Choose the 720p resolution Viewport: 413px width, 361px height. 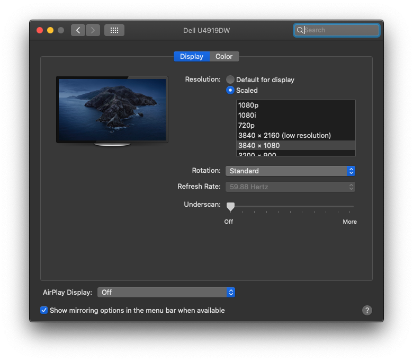click(296, 125)
